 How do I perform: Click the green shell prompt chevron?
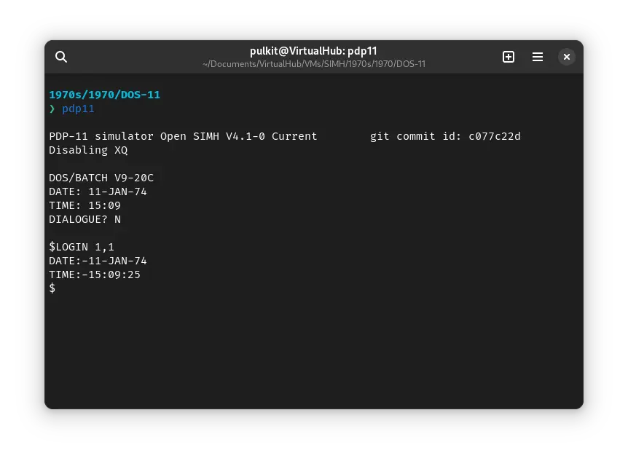[x=52, y=109]
